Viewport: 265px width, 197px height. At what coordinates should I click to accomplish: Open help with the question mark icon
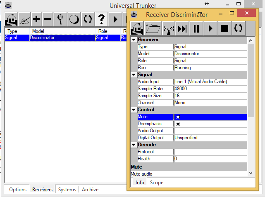[102, 19]
